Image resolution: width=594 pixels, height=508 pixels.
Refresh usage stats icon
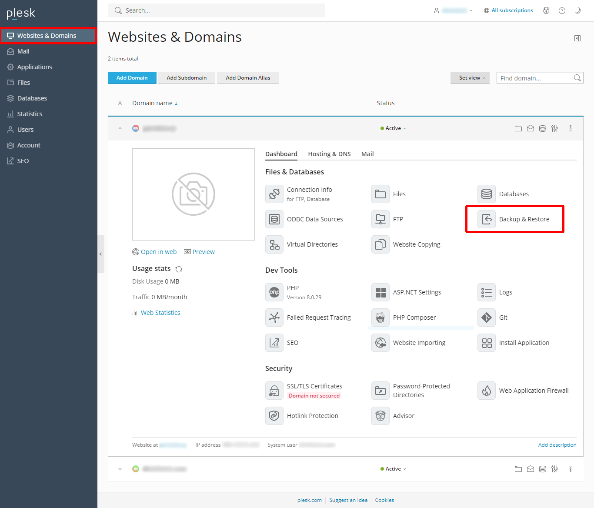(179, 269)
